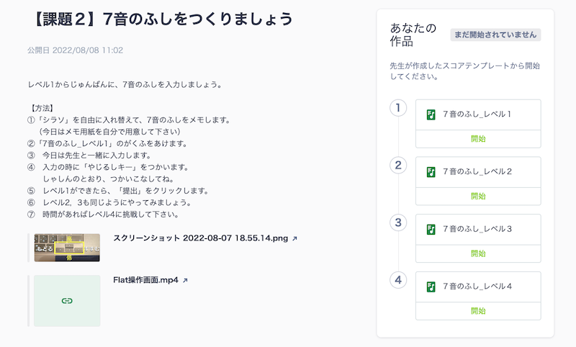Open the Flat操作画面.mp4 attachment link

146,280
